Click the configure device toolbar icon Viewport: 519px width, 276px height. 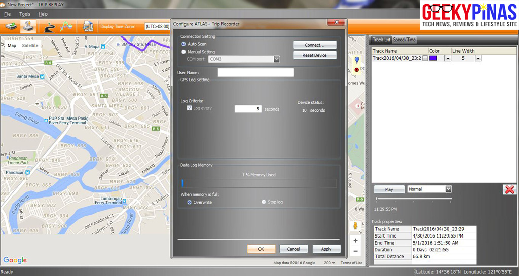click(x=28, y=26)
